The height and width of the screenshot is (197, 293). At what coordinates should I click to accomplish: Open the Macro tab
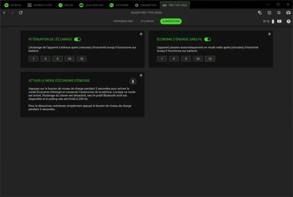tap(66, 5)
